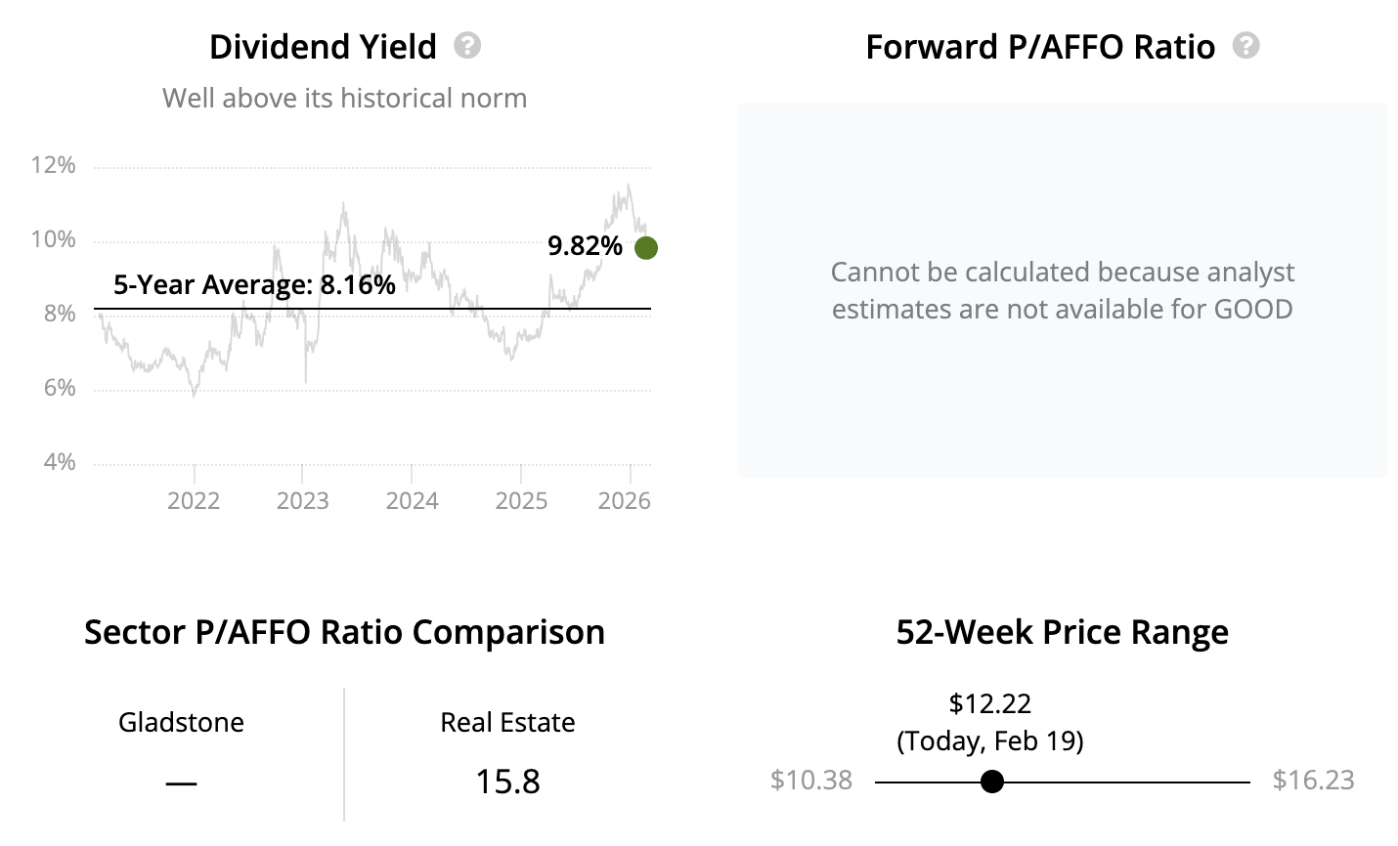Screen dimensions: 1398x846
Task: Click the 2024 tick on the chart x-axis
Action: (412, 501)
